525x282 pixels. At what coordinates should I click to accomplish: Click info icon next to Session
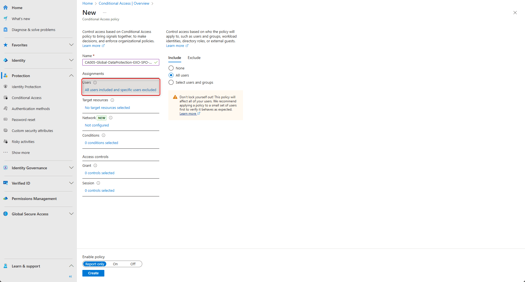pos(98,183)
